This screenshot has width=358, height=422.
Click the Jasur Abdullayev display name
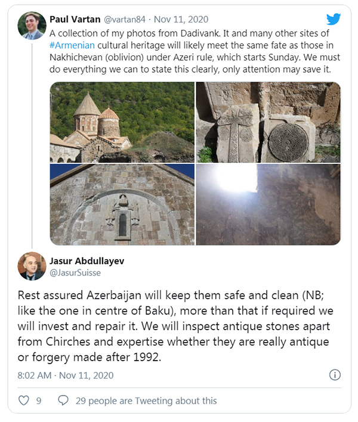click(87, 261)
